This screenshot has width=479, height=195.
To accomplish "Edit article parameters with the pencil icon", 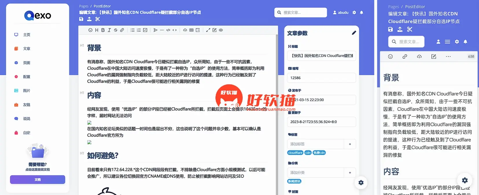I will point(354,33).
